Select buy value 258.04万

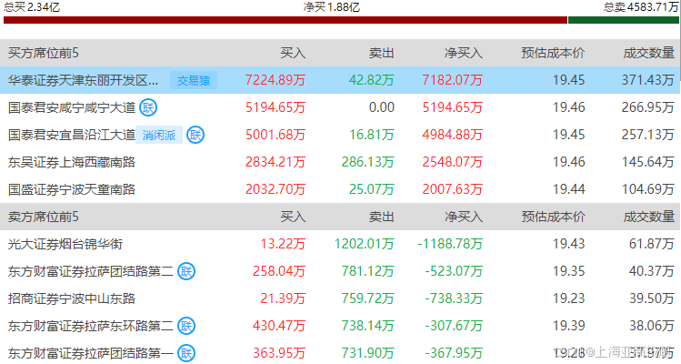tap(279, 271)
